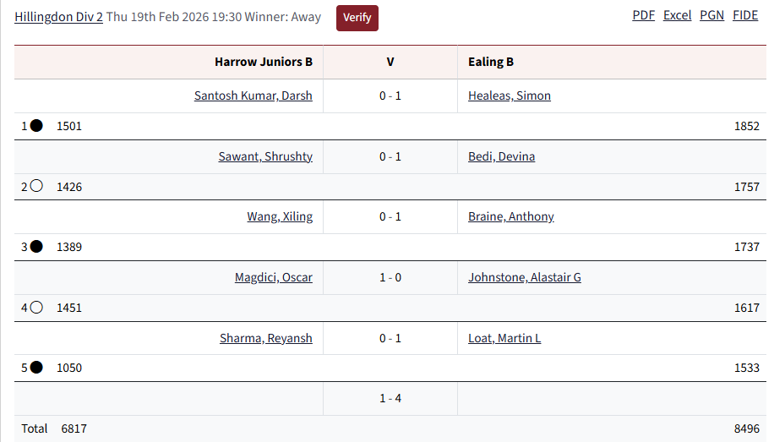This screenshot has width=774, height=442.
Task: Click the white piece icon on board 4
Action: click(36, 308)
